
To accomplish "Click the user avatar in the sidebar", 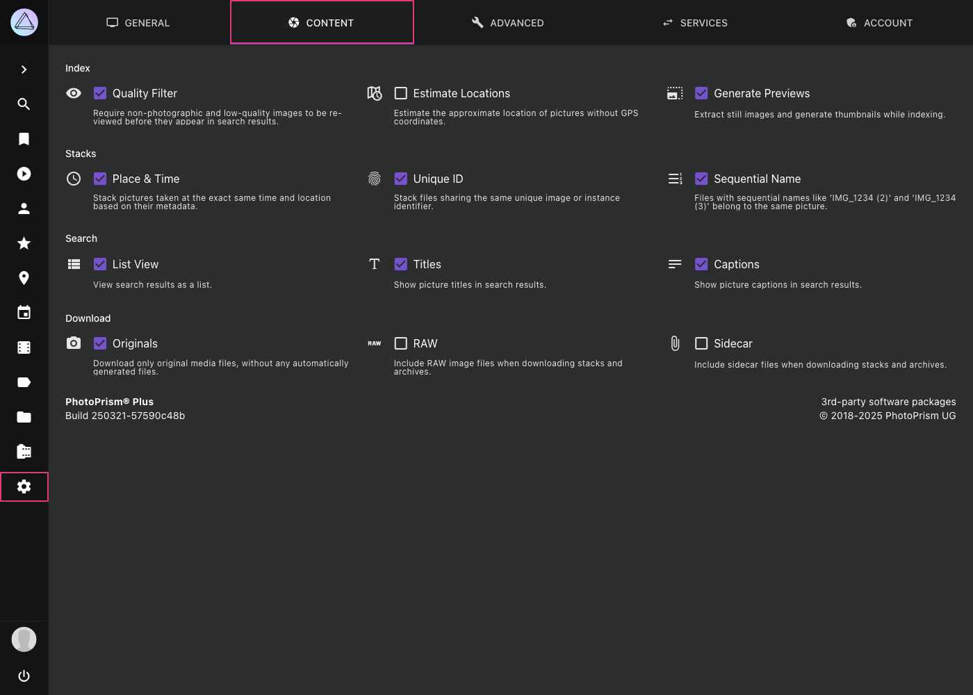I will click(24, 639).
